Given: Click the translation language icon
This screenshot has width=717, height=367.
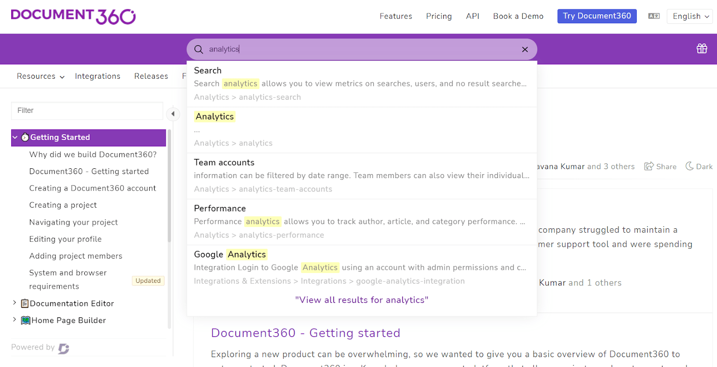Looking at the screenshot, I should [654, 16].
